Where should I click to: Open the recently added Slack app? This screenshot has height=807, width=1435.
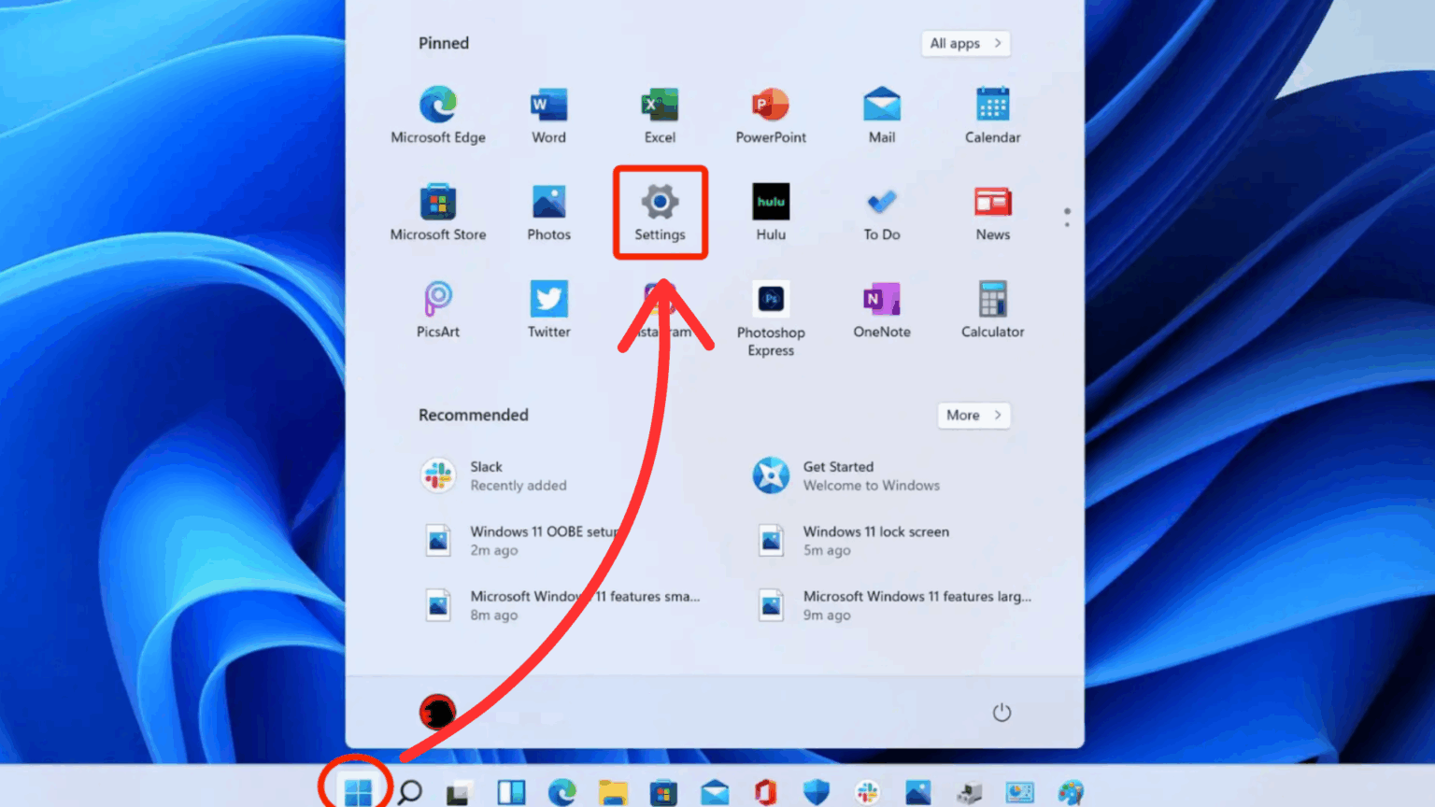point(486,474)
